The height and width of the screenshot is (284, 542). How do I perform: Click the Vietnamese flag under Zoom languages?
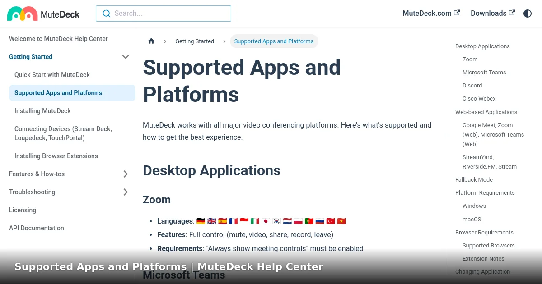point(341,221)
